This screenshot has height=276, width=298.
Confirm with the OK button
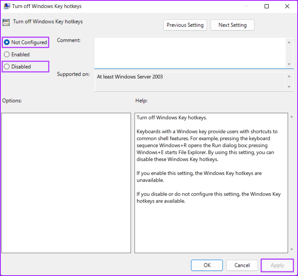[207, 265]
